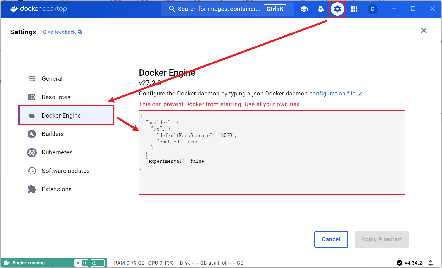Select the Docker Engine settings section
This screenshot has width=442, height=268.
coord(66,115)
